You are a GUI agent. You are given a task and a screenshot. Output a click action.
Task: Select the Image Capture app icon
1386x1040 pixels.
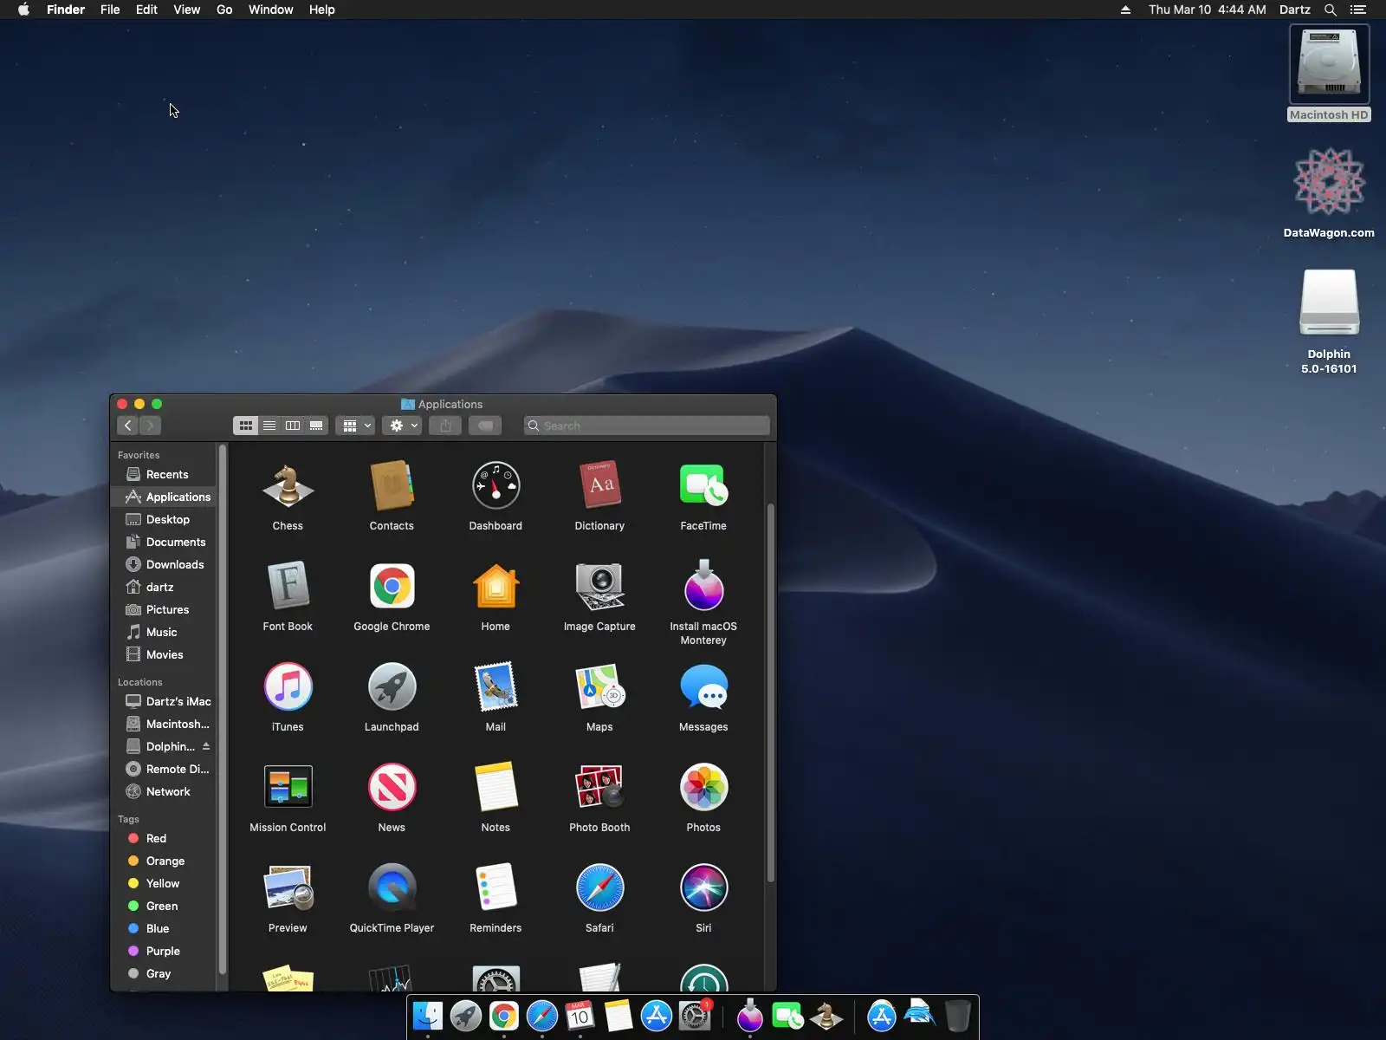pos(599,587)
